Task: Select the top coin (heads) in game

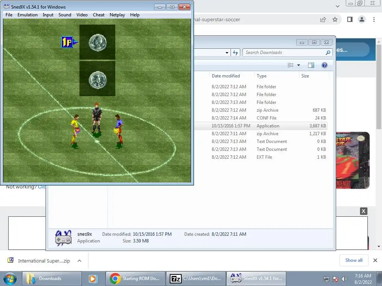Action: [x=97, y=42]
